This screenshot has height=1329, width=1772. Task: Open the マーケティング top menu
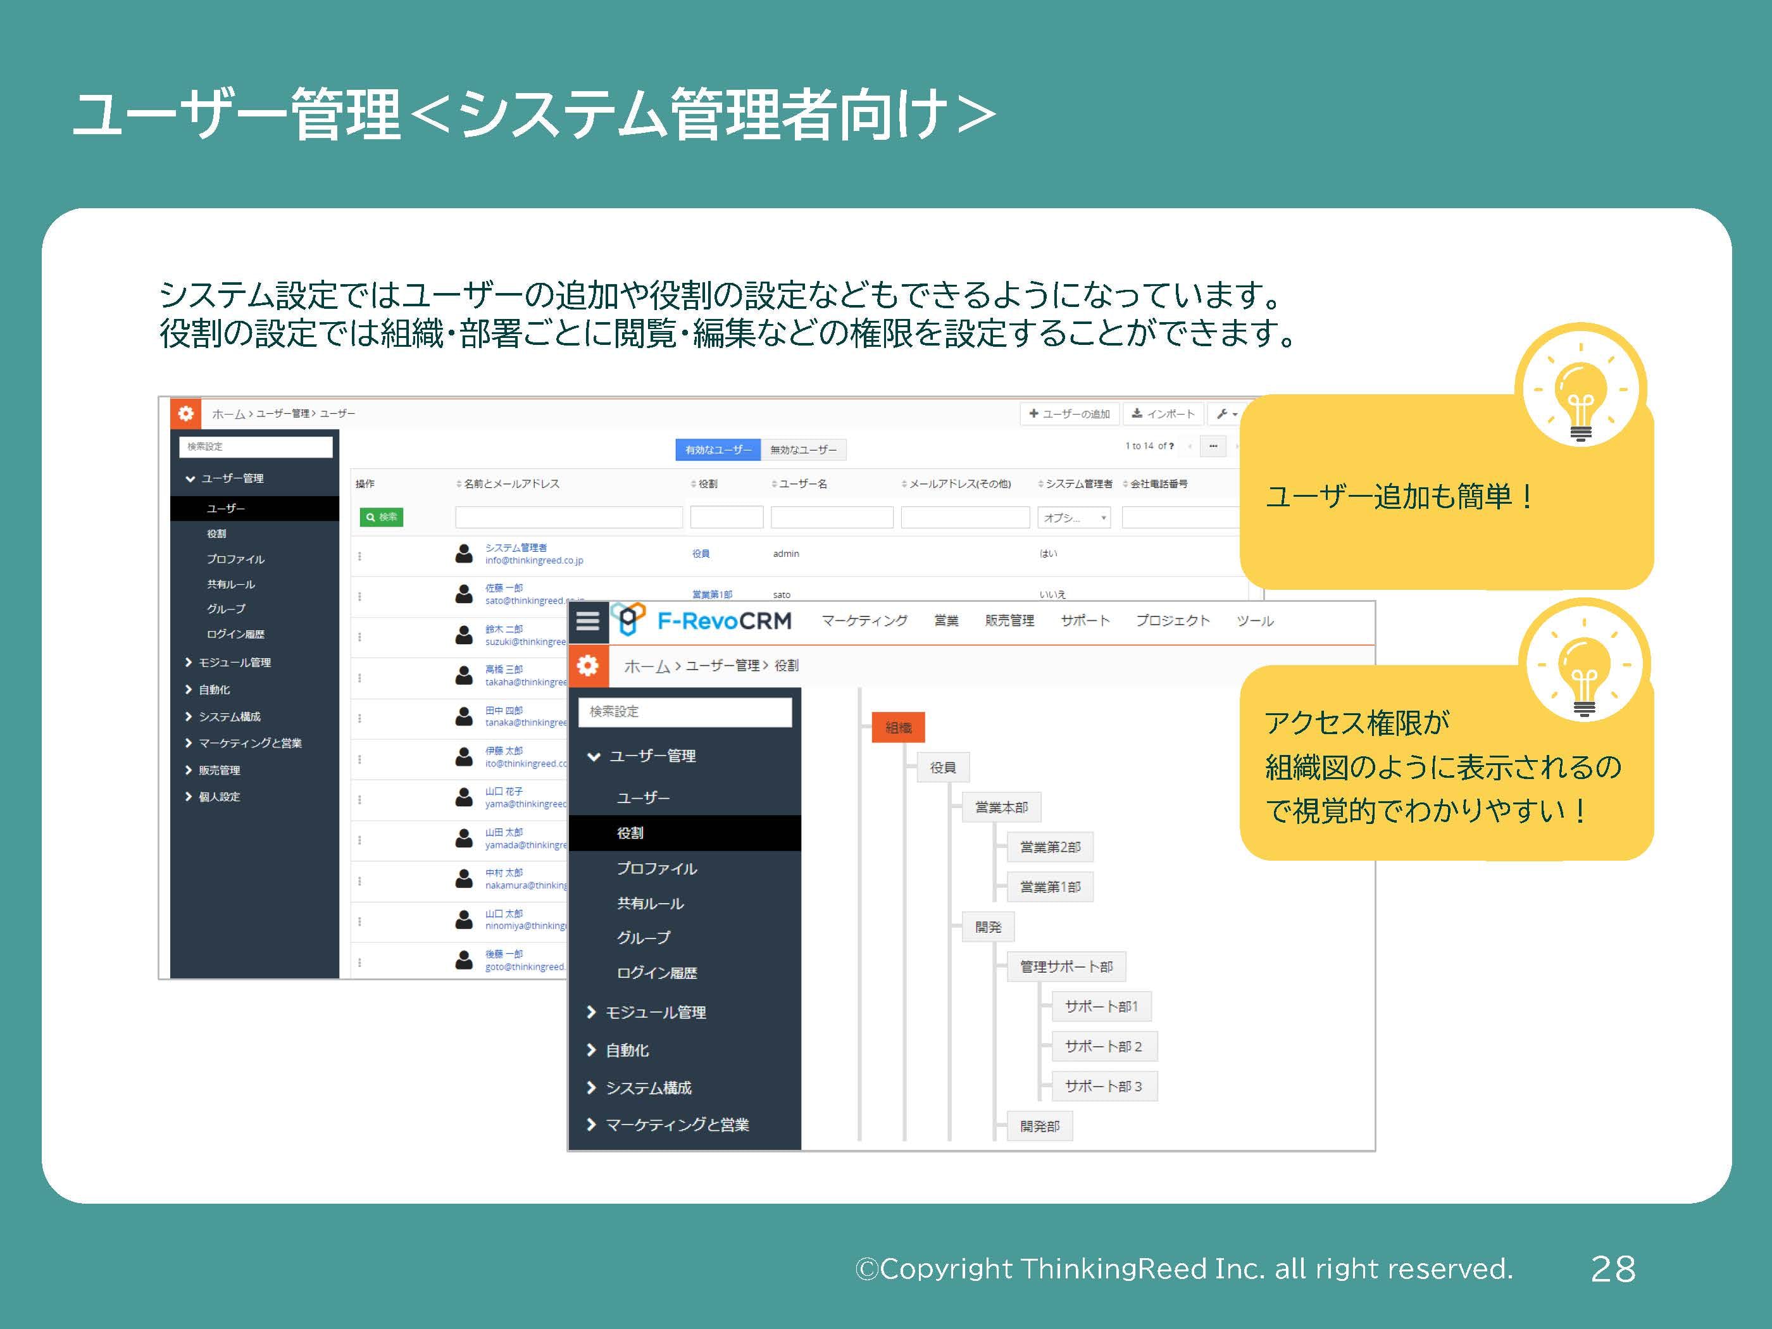click(x=864, y=621)
